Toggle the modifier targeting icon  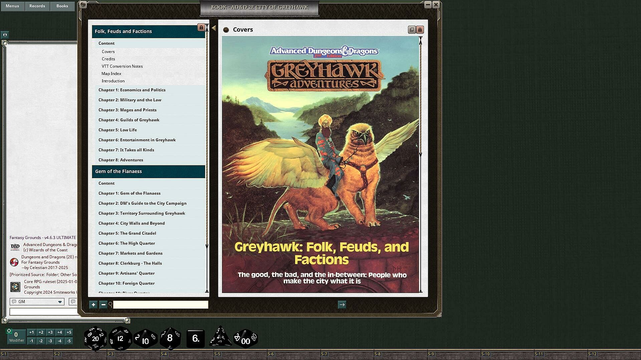coord(9,331)
